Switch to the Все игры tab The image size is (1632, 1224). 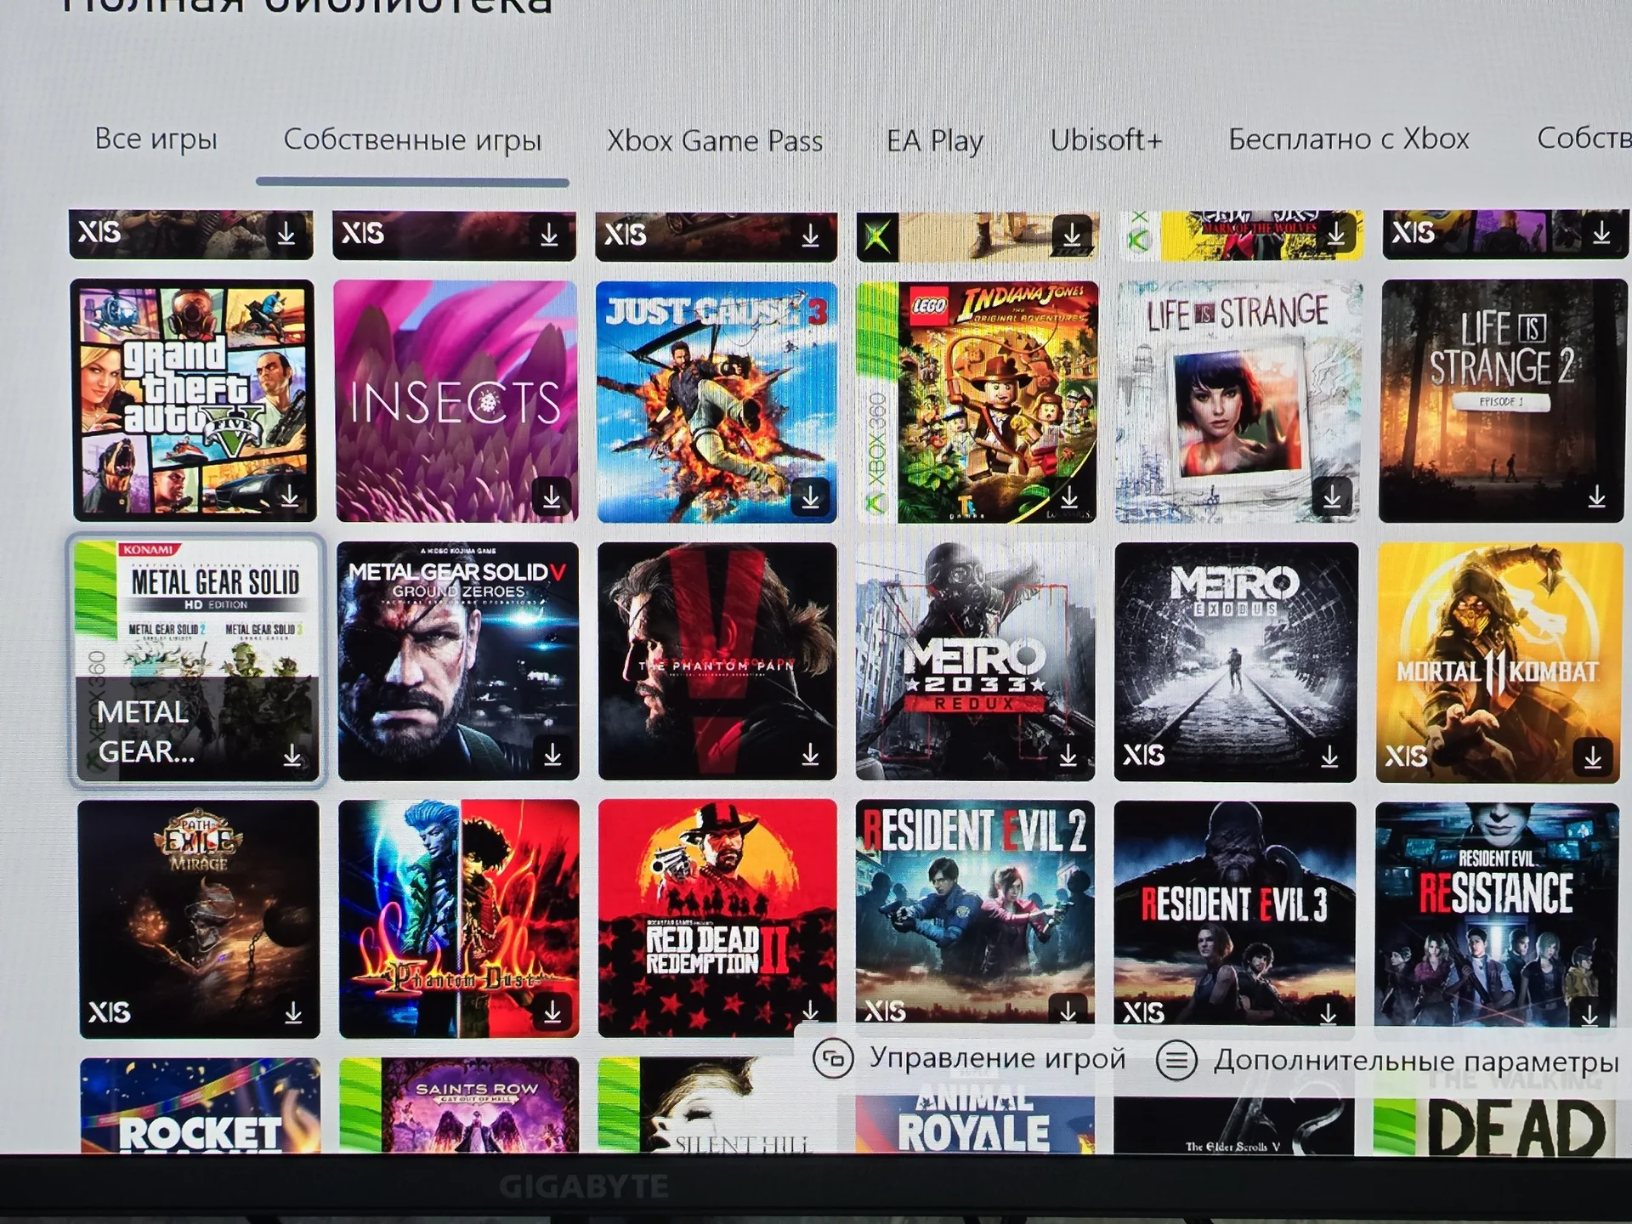[156, 139]
